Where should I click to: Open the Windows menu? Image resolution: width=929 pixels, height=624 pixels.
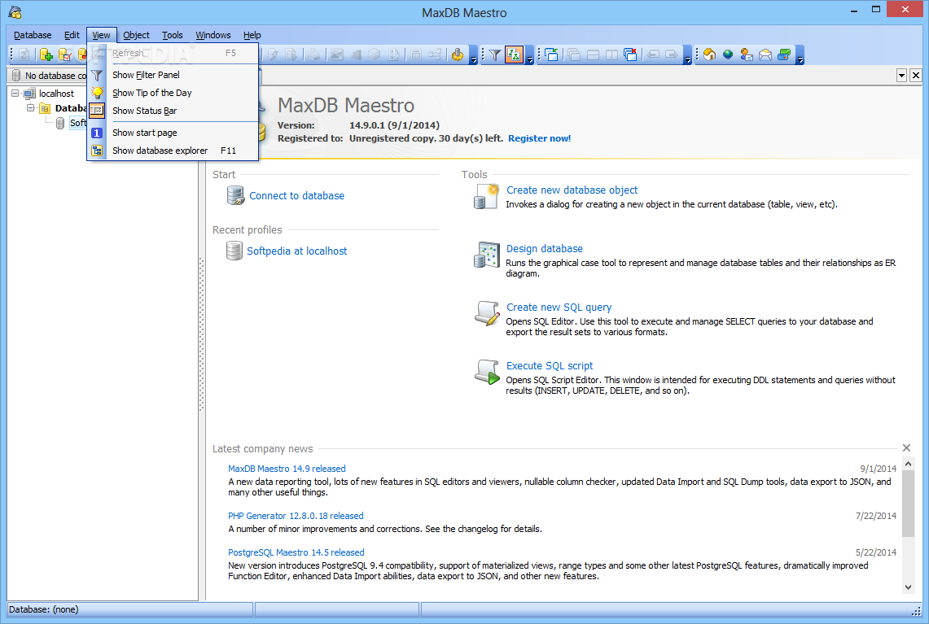click(213, 35)
